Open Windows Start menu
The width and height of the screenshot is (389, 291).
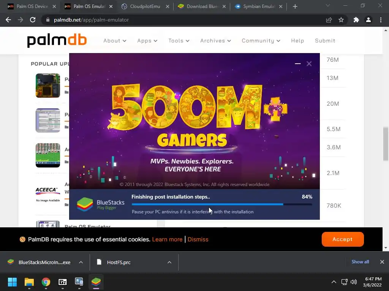point(12,282)
